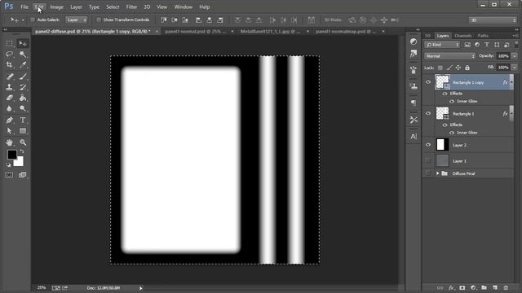Delete layer with trash icon
The image size is (522, 293).
coord(506,287)
